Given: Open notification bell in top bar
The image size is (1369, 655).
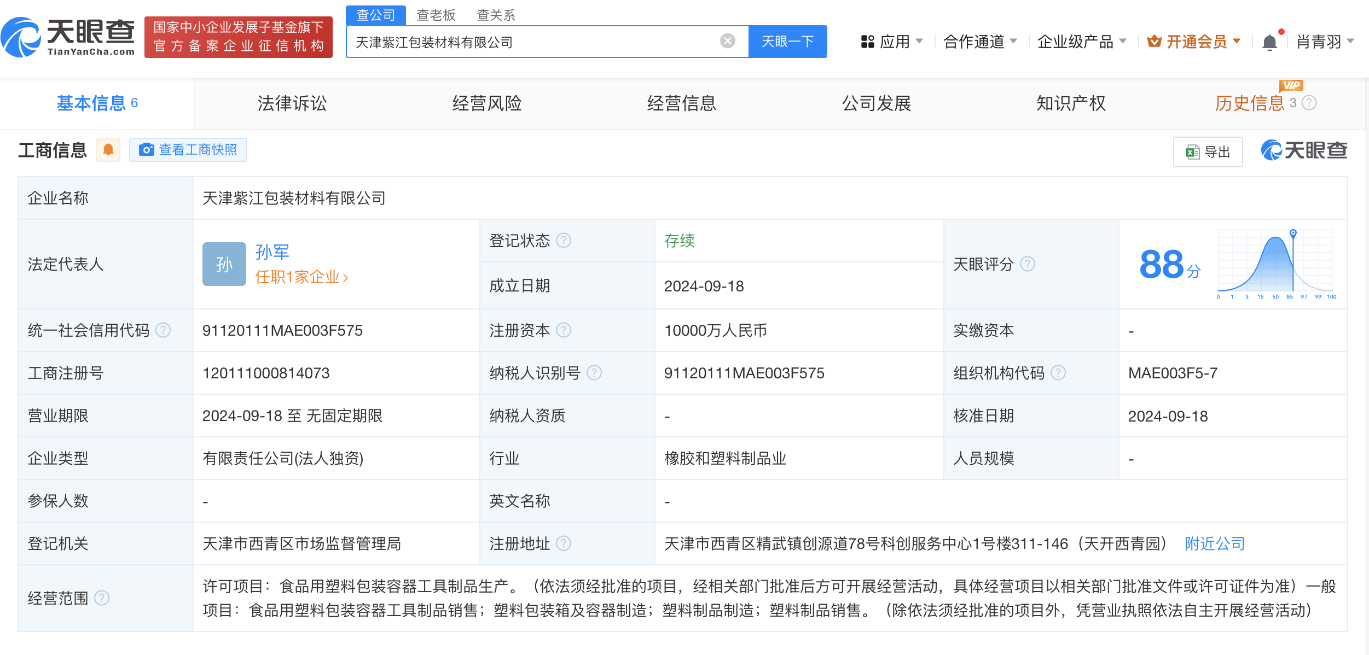Looking at the screenshot, I should [1269, 42].
